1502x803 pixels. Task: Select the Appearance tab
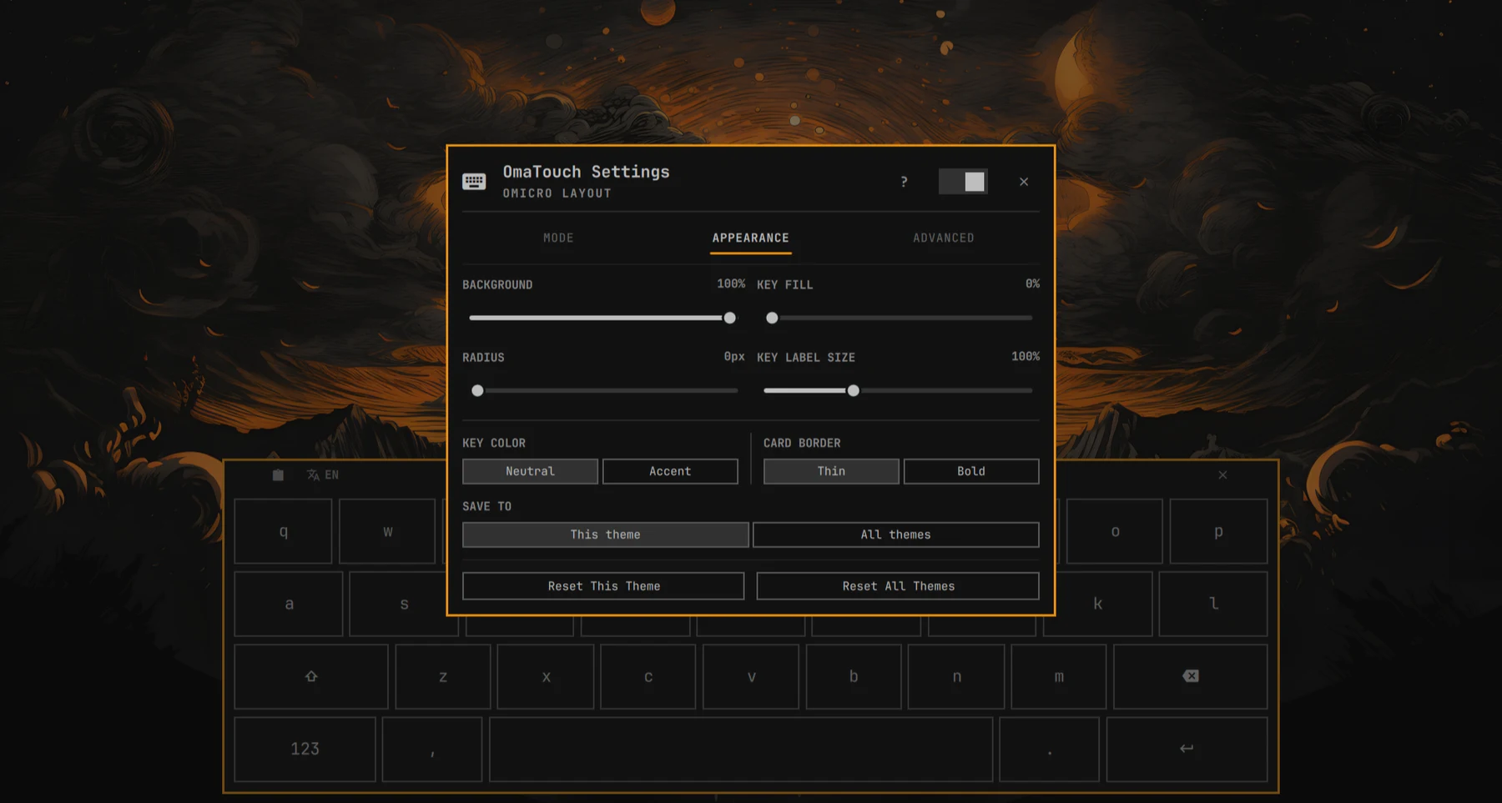click(x=751, y=238)
